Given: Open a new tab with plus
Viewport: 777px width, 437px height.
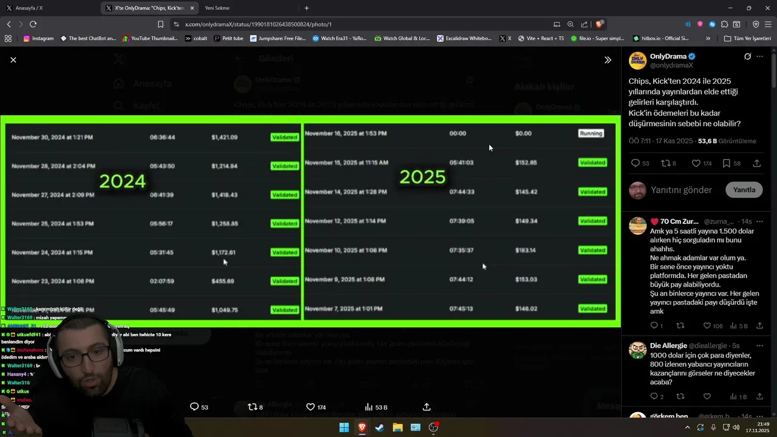Looking at the screenshot, I should click(307, 8).
